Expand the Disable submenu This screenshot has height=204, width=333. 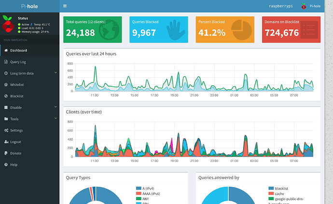[x=29, y=108]
